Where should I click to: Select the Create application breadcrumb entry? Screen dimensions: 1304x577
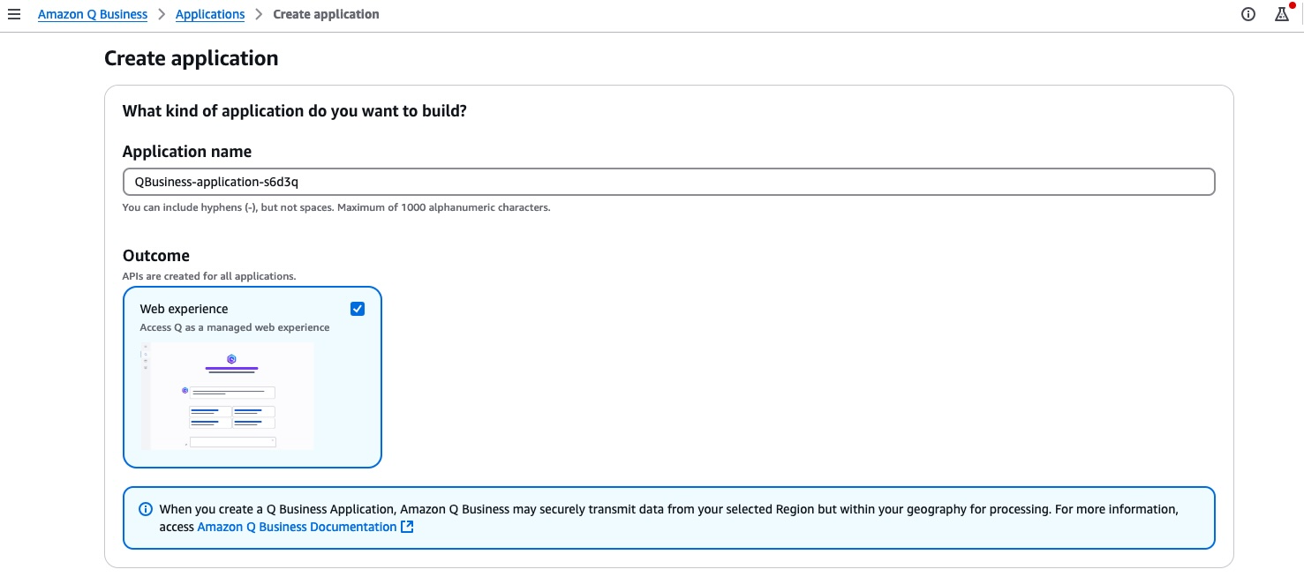[x=326, y=14]
